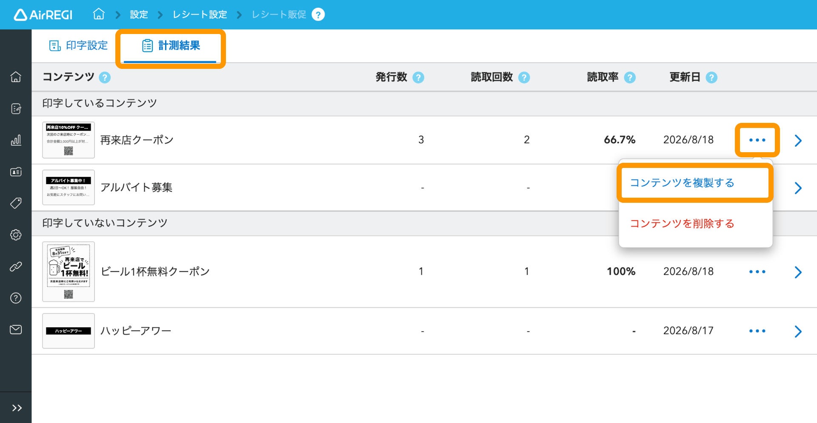
Task: Select the 再来店クーポン content name
Action: coord(137,140)
